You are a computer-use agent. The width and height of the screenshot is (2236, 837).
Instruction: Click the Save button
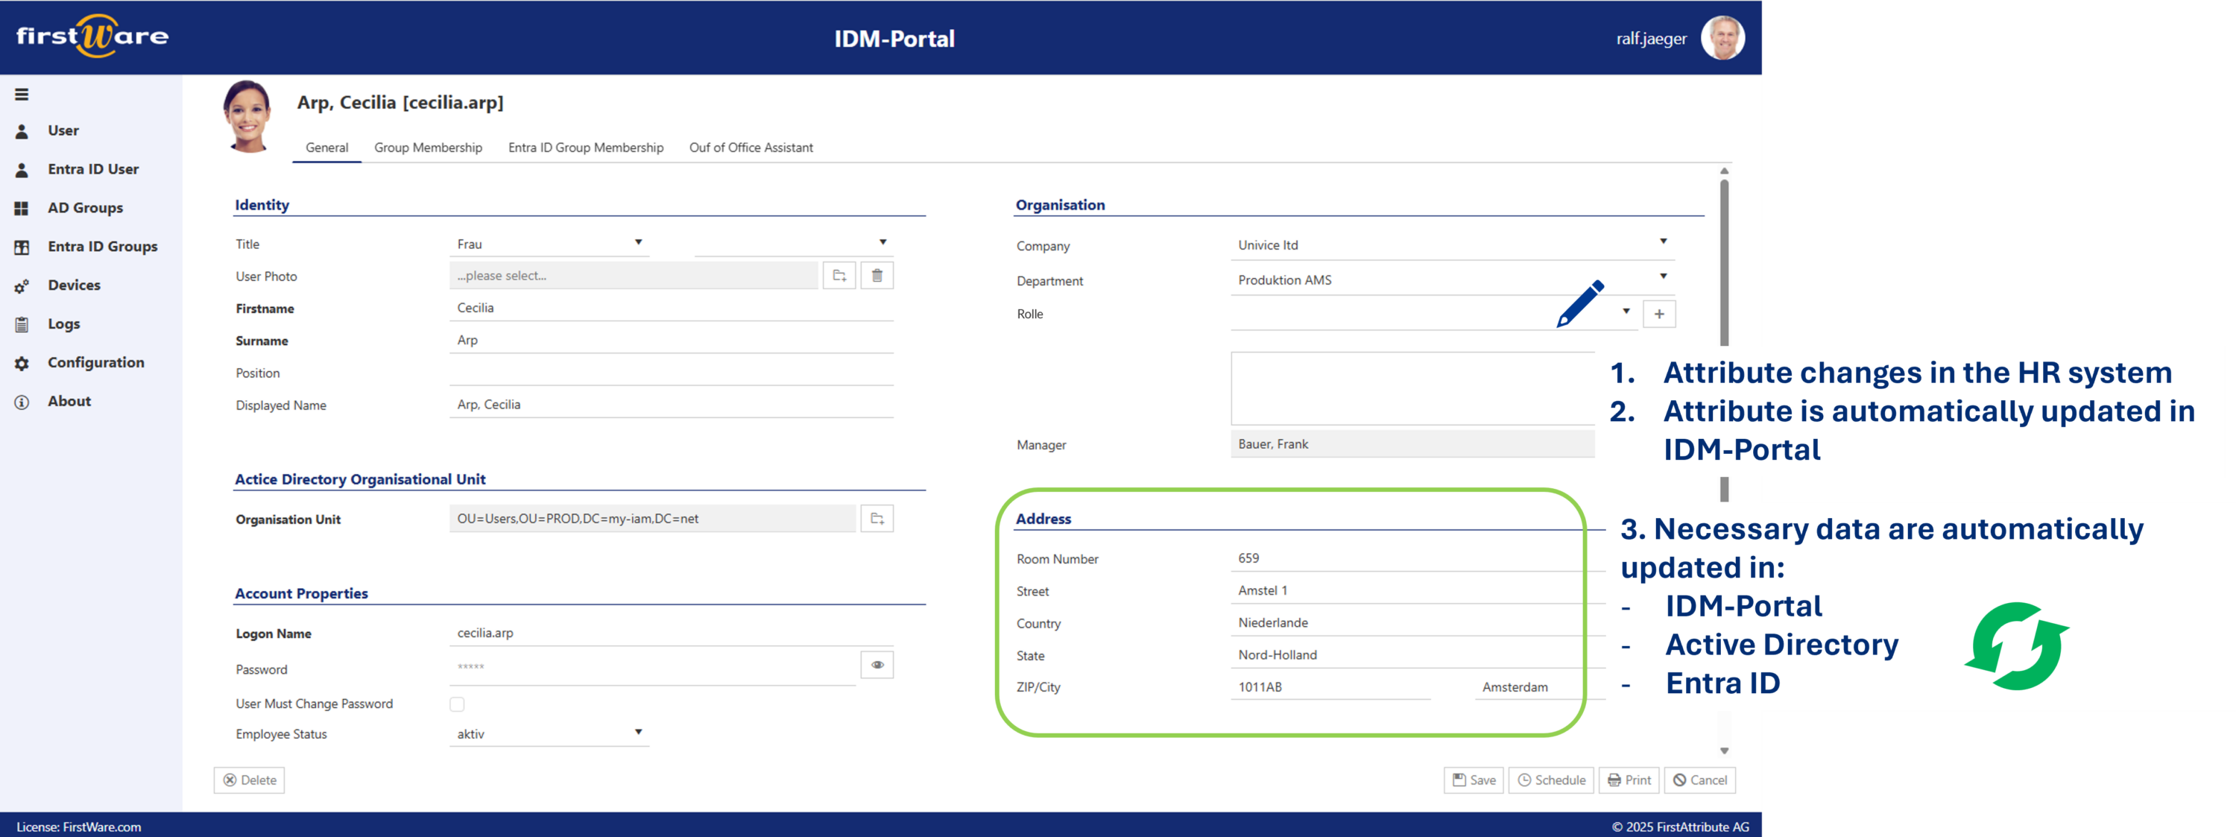tap(1474, 780)
